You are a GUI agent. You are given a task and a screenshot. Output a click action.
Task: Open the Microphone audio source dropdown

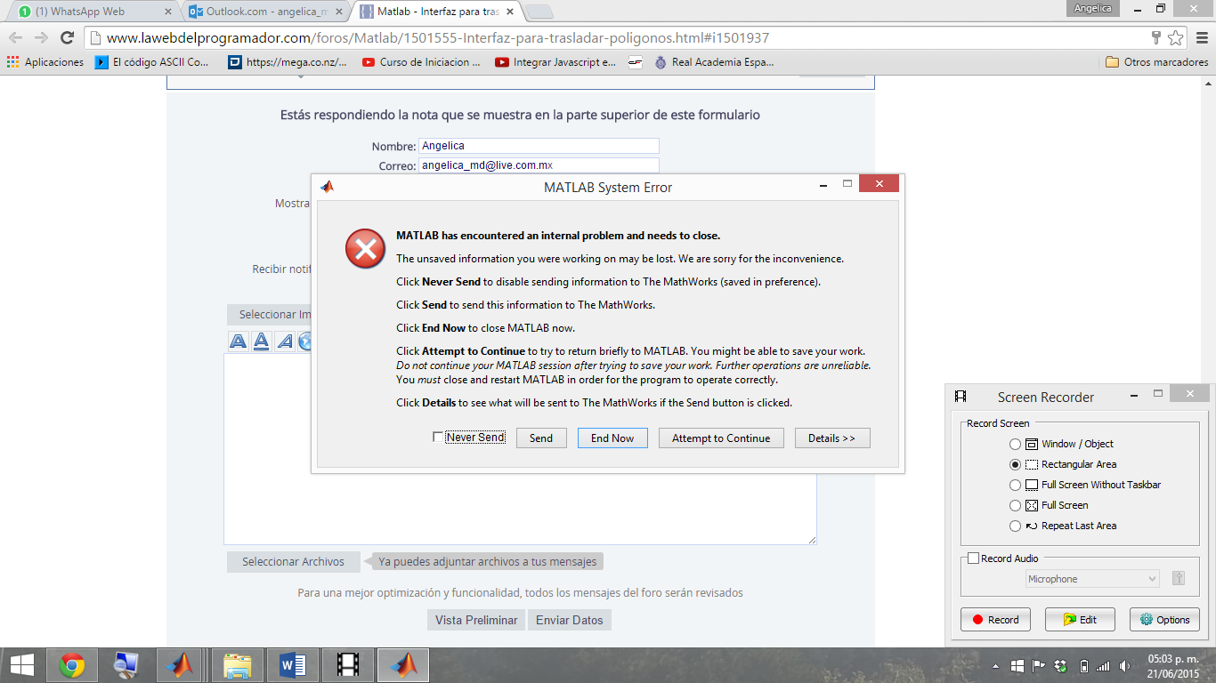point(1092,579)
